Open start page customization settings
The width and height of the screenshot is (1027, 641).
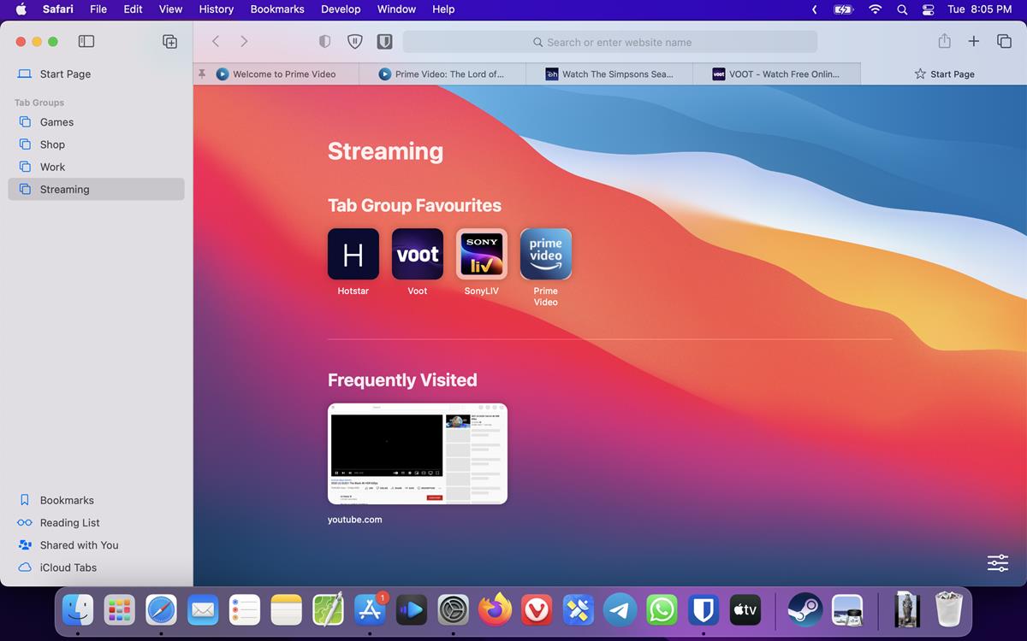(998, 562)
